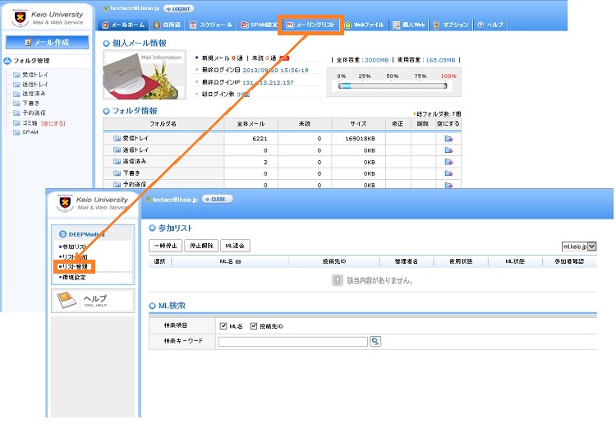Open the Webファイル tab
This screenshot has width=616, height=438.
[x=364, y=25]
